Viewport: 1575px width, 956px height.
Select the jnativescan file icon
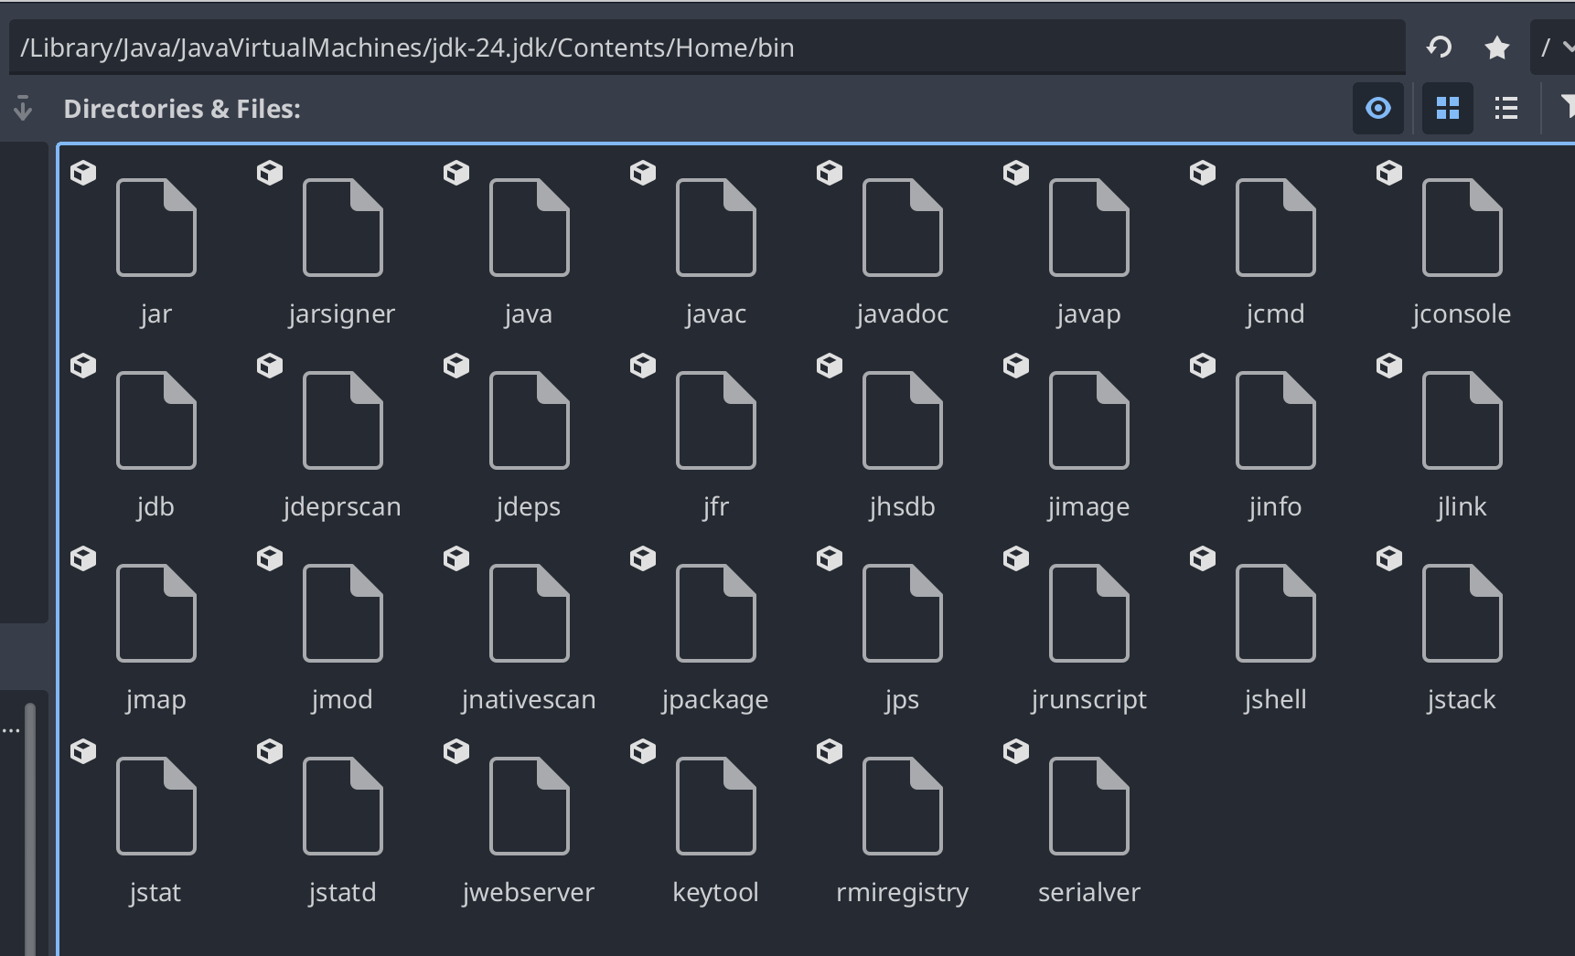pyautogui.click(x=530, y=613)
